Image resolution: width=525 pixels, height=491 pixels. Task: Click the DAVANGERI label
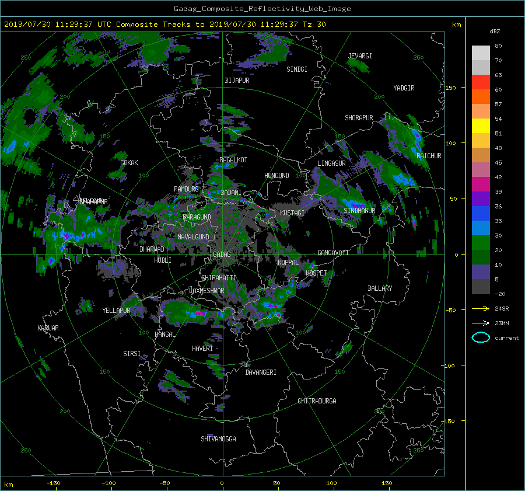261,372
